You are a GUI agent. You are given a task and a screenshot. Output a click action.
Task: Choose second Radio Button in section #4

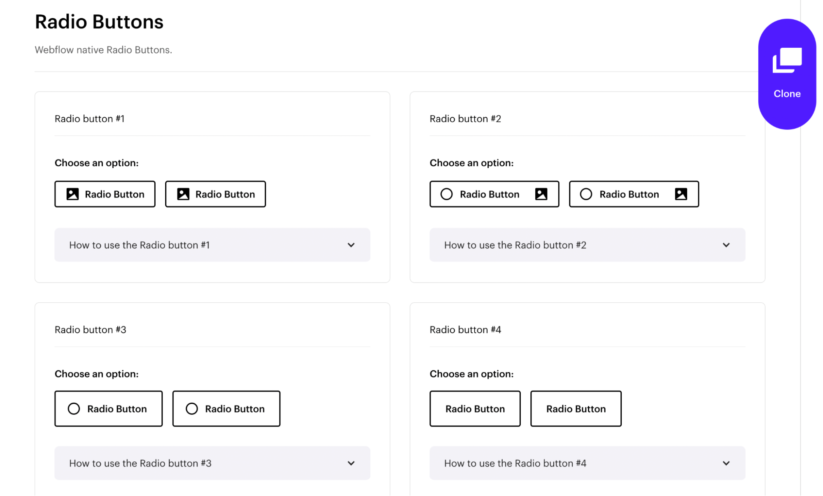[576, 409]
